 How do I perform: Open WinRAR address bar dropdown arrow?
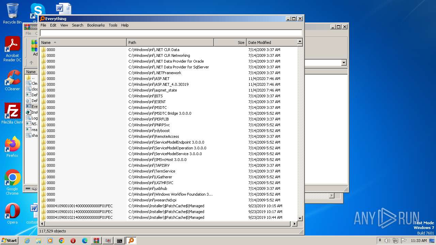tap(344, 63)
